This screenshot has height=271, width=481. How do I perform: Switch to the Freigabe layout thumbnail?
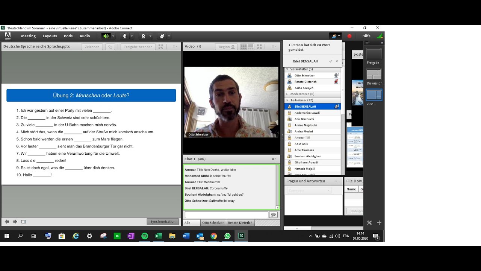coord(374,54)
